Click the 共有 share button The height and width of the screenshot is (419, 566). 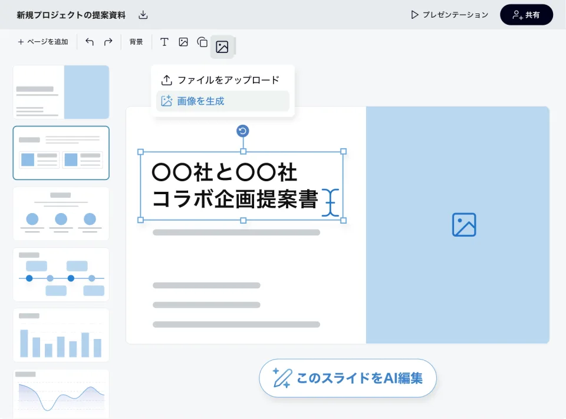526,15
